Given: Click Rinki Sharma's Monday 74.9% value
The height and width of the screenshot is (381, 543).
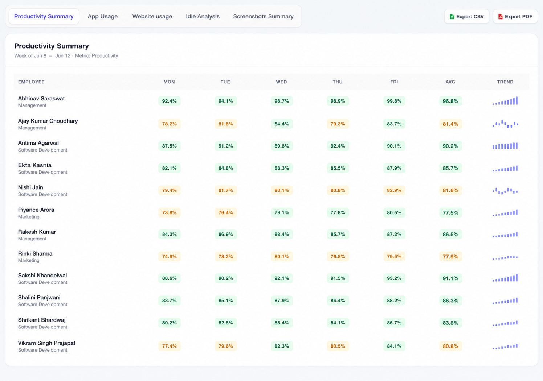Looking at the screenshot, I should (x=170, y=257).
